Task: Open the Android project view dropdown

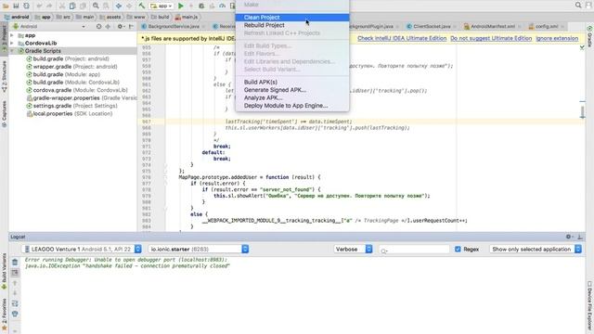Action: click(x=49, y=26)
